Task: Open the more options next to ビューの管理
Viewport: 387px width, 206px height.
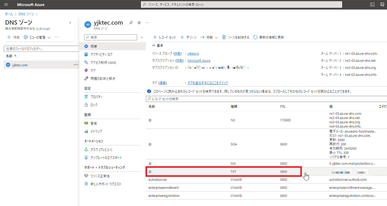Action: click(57, 37)
